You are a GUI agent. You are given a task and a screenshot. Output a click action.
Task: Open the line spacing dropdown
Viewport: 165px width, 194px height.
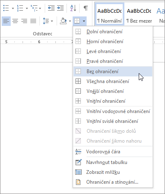pyautogui.click(x=48, y=21)
